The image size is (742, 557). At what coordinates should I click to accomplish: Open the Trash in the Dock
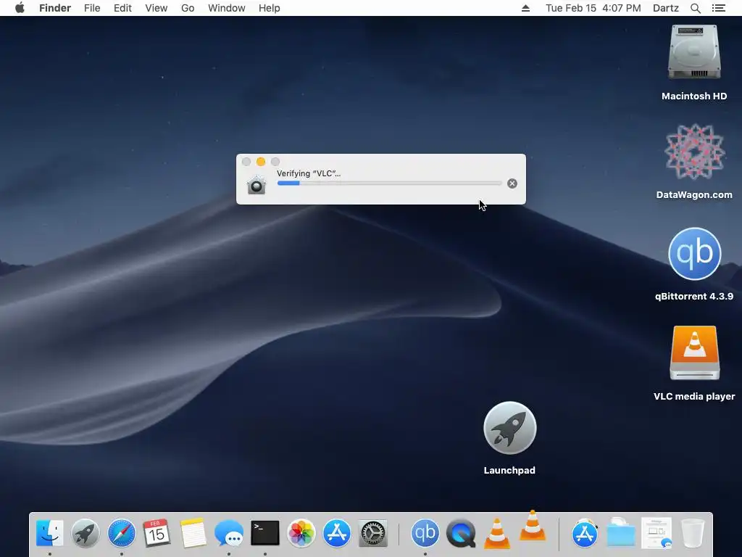click(x=693, y=533)
